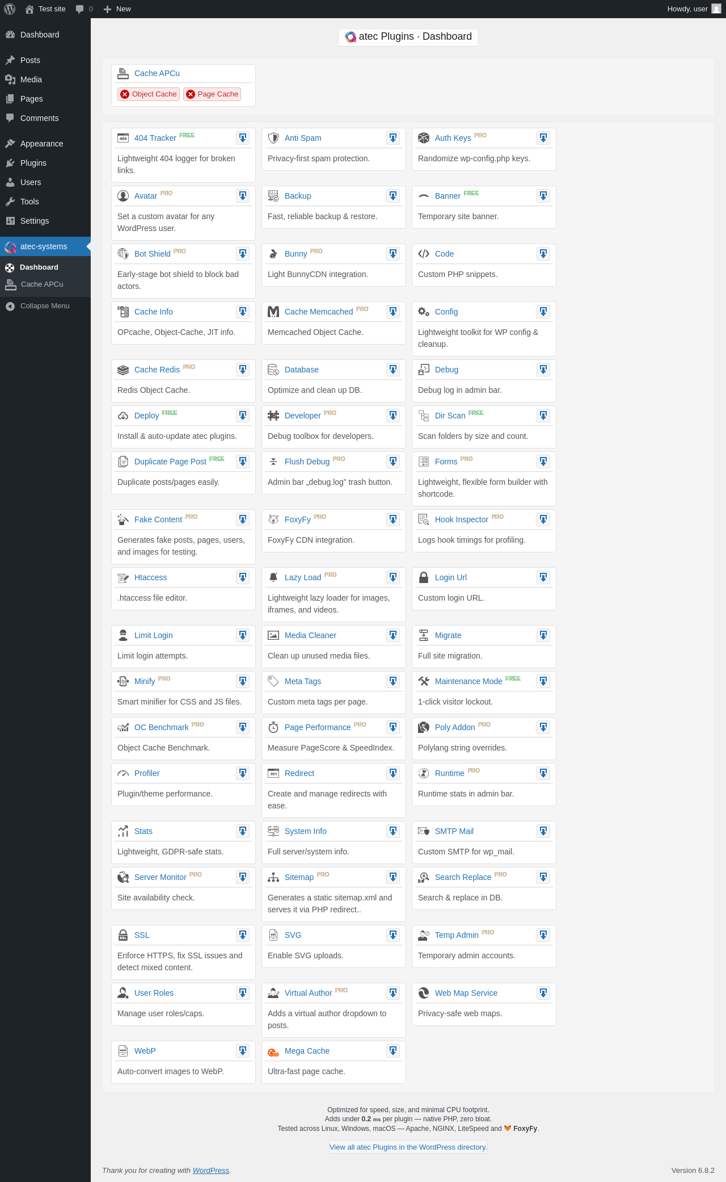Install SMTP Mail via its download icon

[x=543, y=831]
